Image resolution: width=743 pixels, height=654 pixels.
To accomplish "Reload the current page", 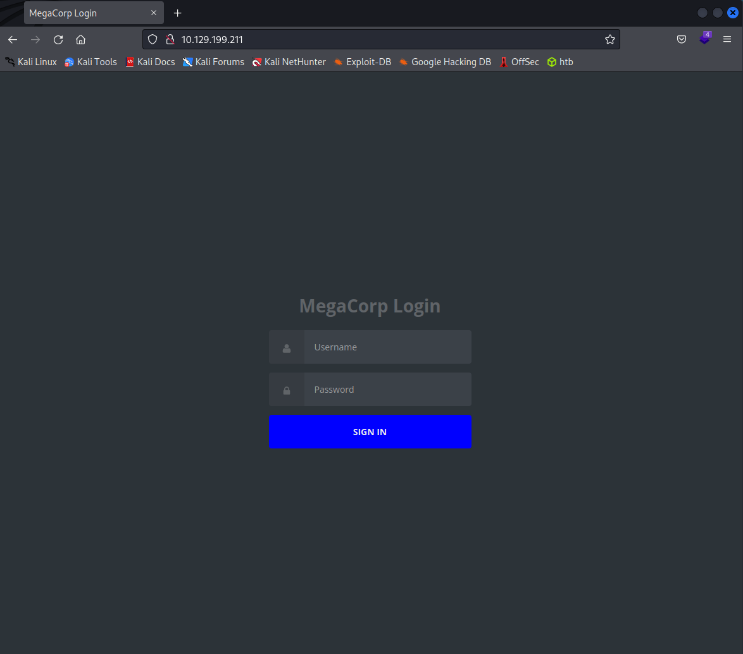I will point(58,39).
